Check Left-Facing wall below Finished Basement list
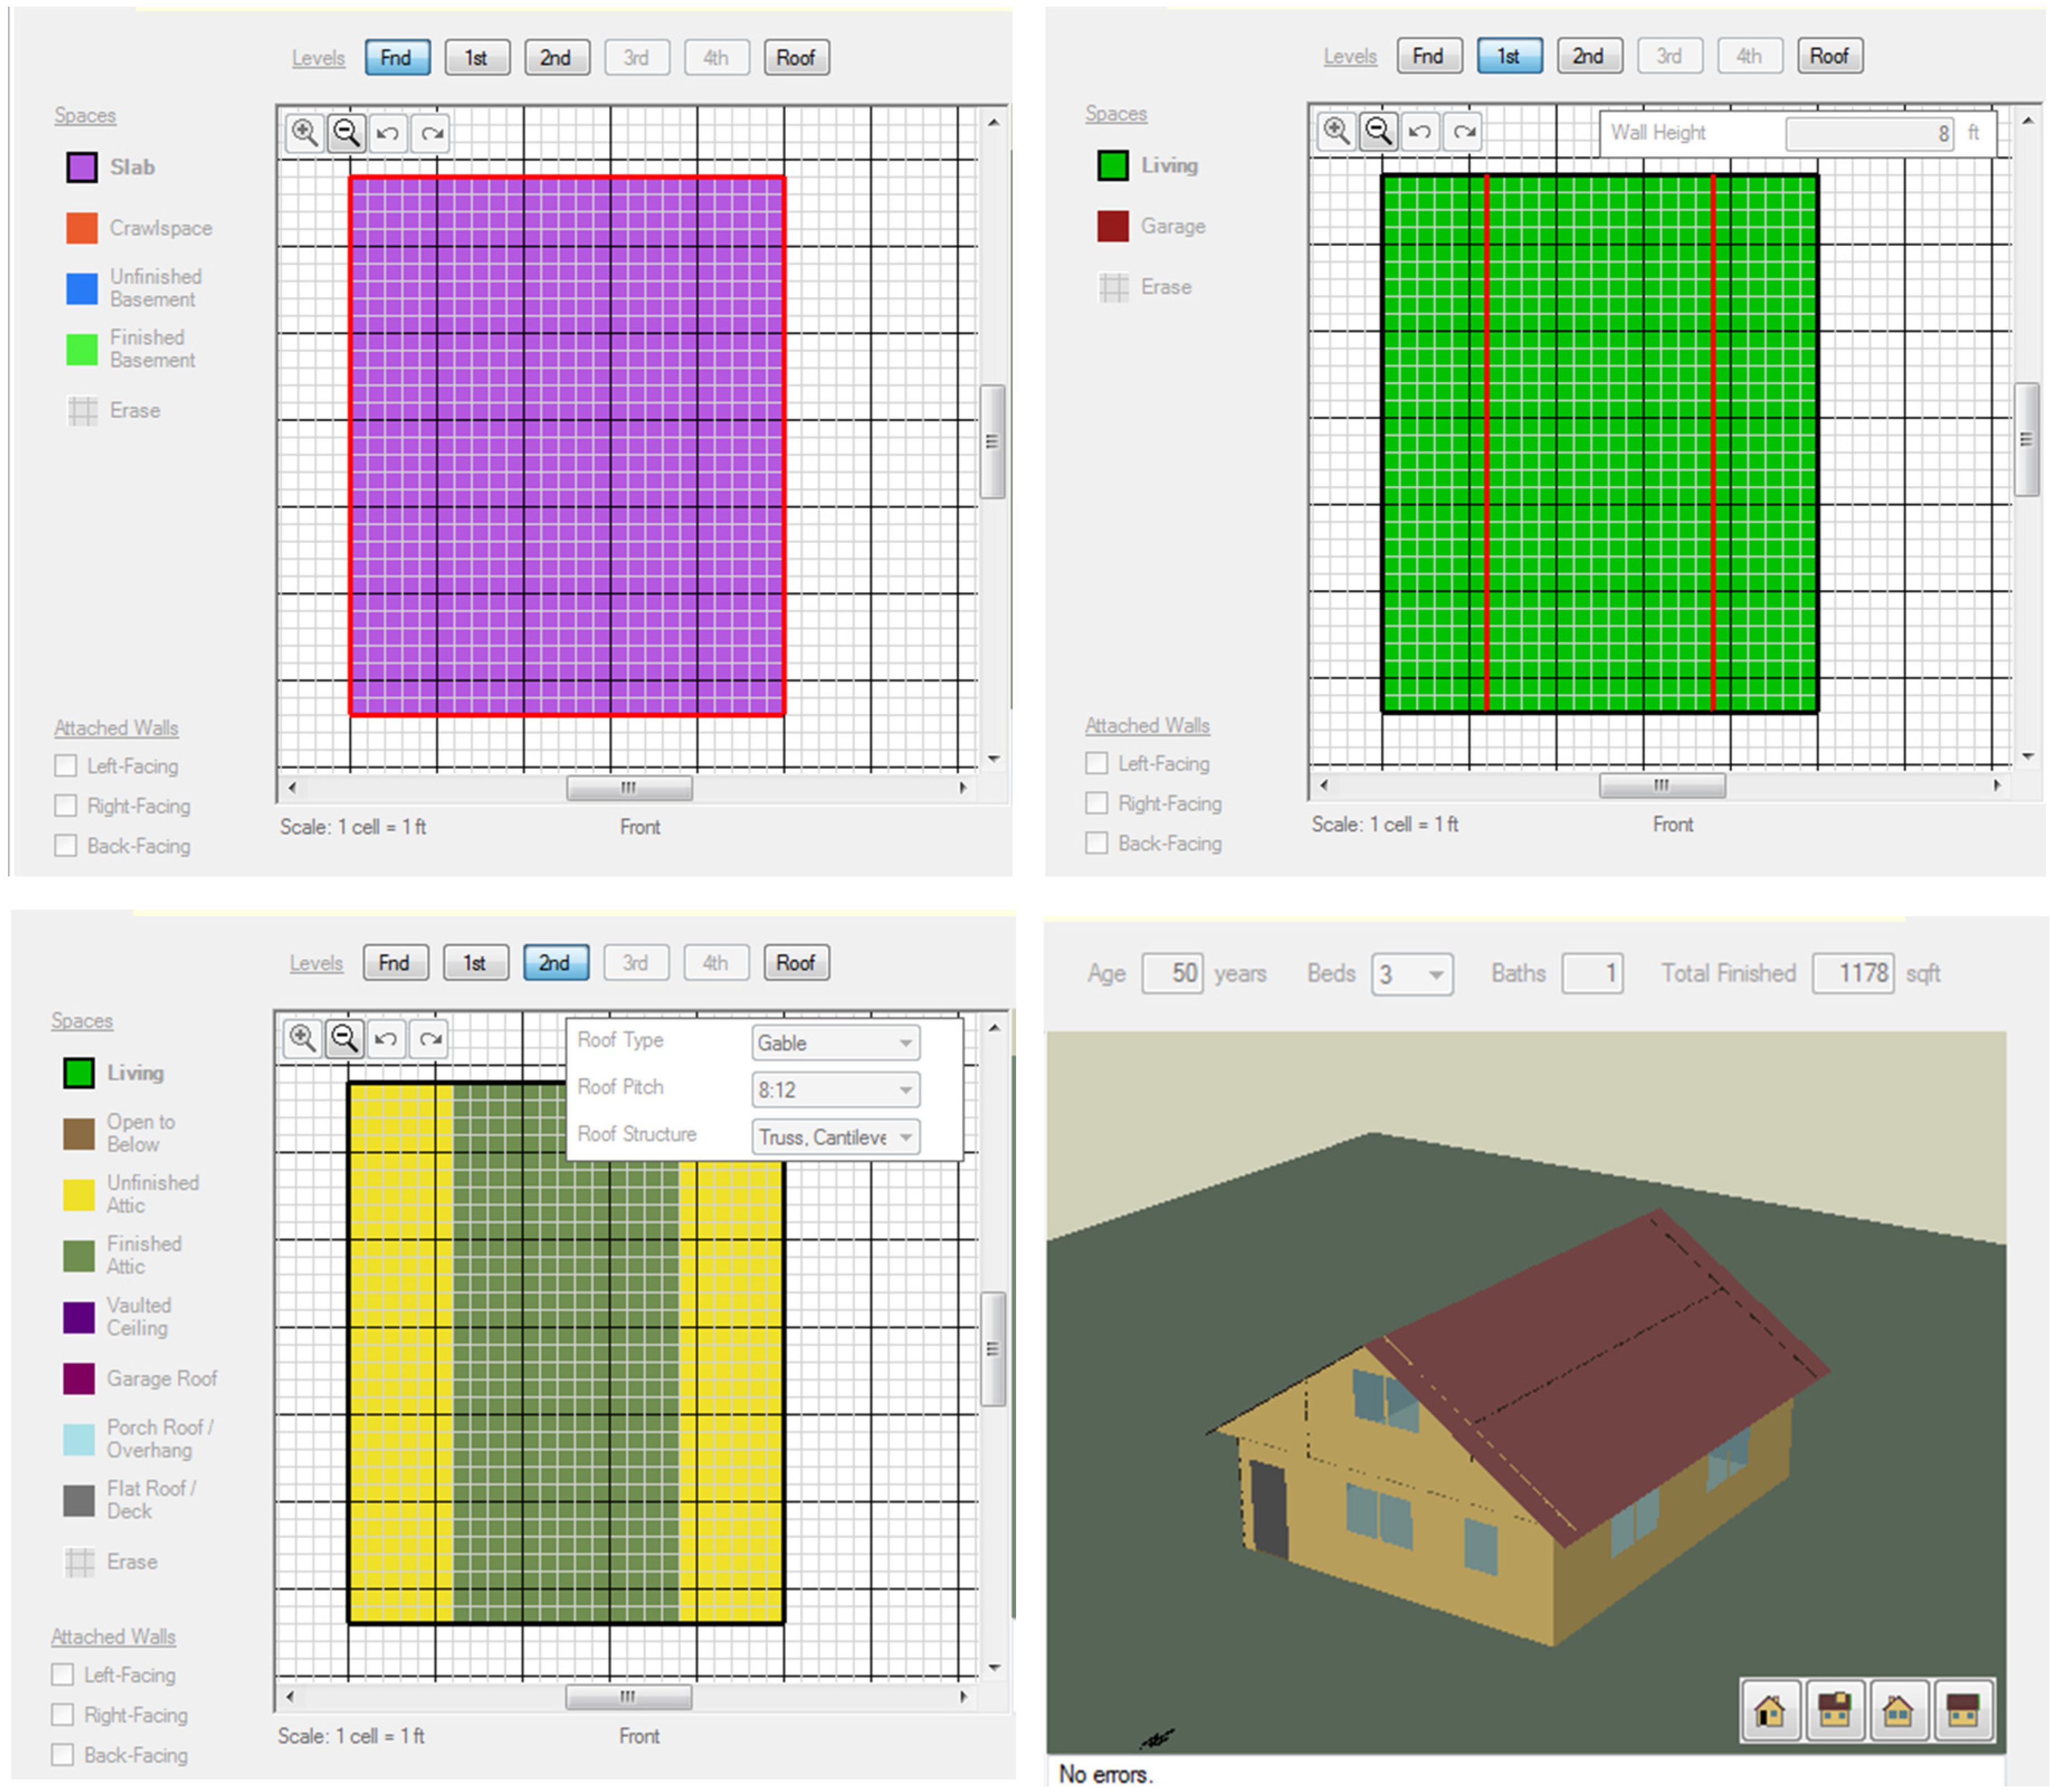2050x1792 pixels. tap(66, 766)
